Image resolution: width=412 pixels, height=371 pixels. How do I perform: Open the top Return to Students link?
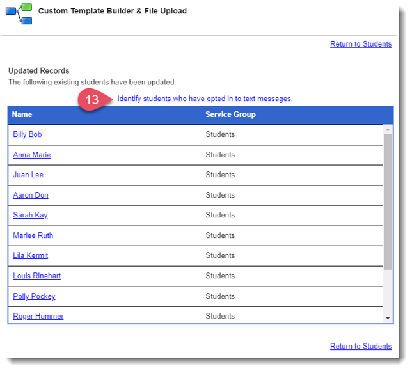click(361, 44)
